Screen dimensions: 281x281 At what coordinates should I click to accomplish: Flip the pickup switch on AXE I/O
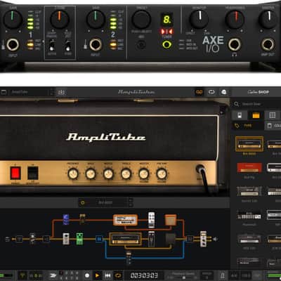[52, 46]
